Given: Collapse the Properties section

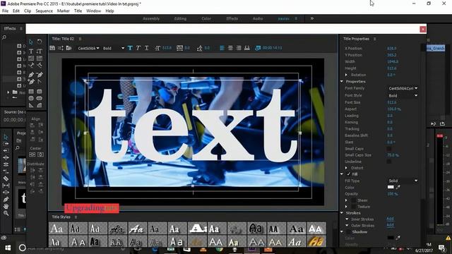Looking at the screenshot, I should [342, 82].
